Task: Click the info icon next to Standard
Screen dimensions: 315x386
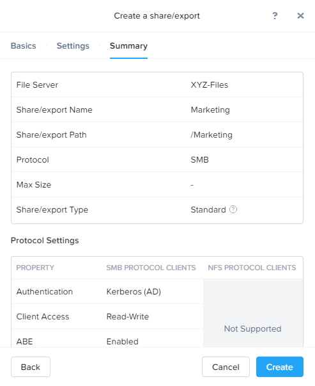Action: click(x=233, y=209)
